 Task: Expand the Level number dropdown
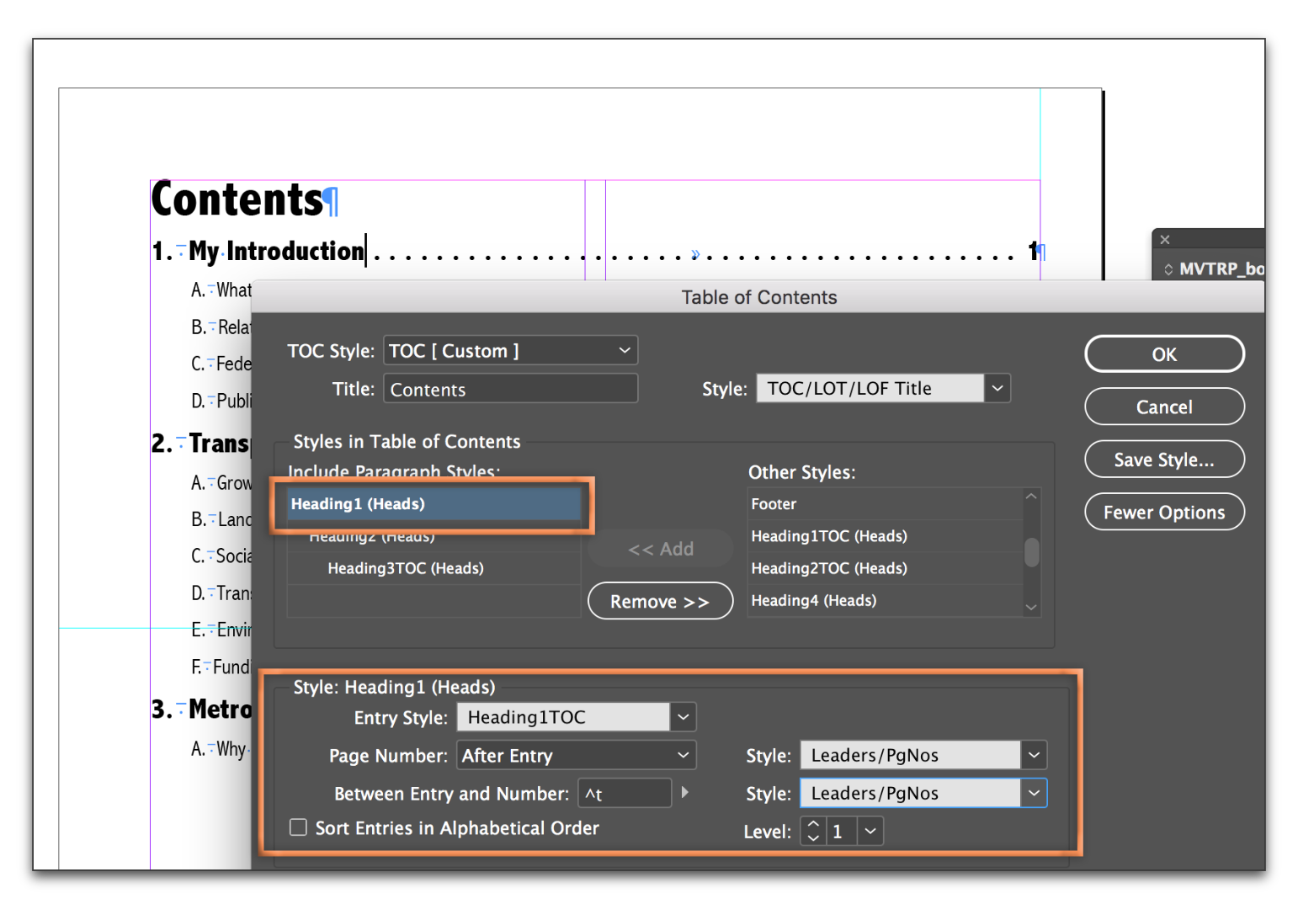pos(870,831)
